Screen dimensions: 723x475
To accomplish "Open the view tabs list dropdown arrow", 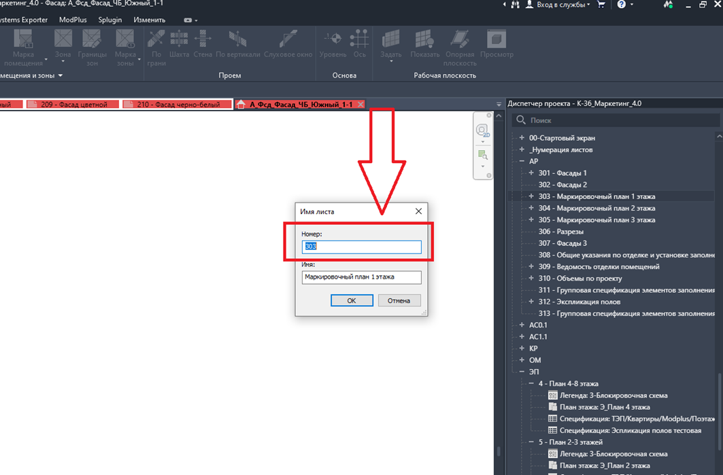I will tap(499, 105).
